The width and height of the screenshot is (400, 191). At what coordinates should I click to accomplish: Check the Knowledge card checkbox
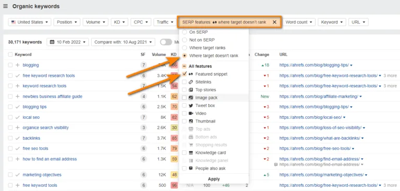pyautogui.click(x=184, y=153)
